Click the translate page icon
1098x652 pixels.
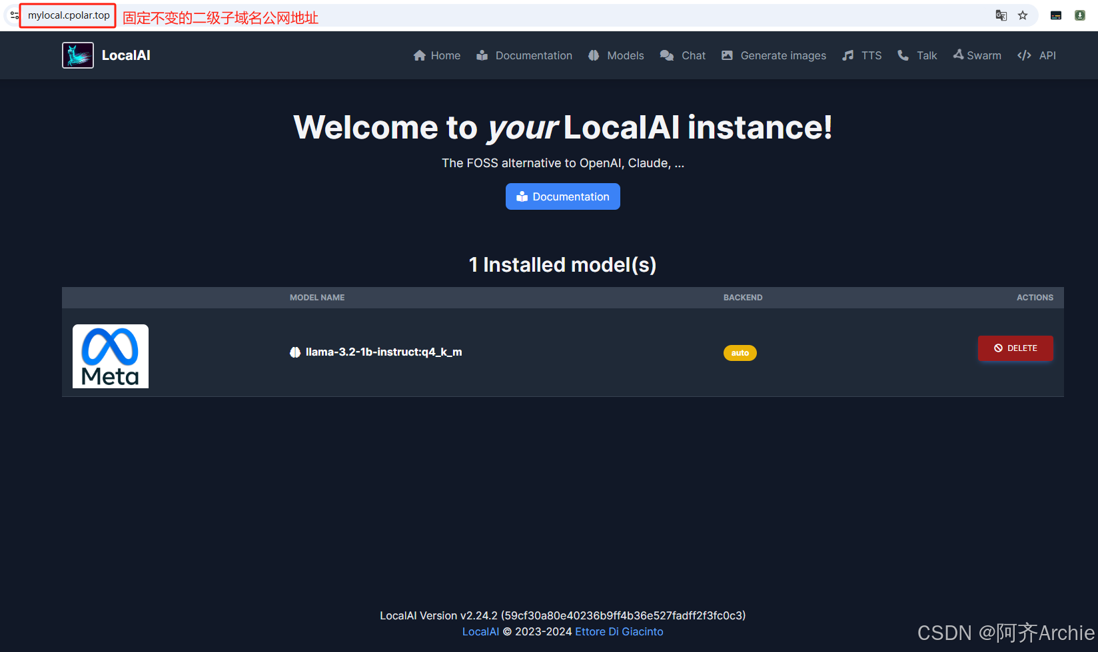1001,15
